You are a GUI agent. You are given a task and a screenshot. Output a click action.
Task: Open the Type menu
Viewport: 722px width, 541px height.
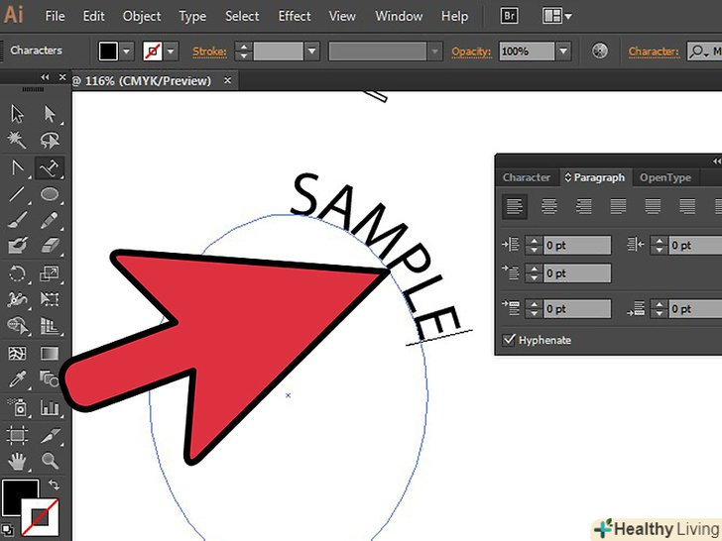pos(192,17)
